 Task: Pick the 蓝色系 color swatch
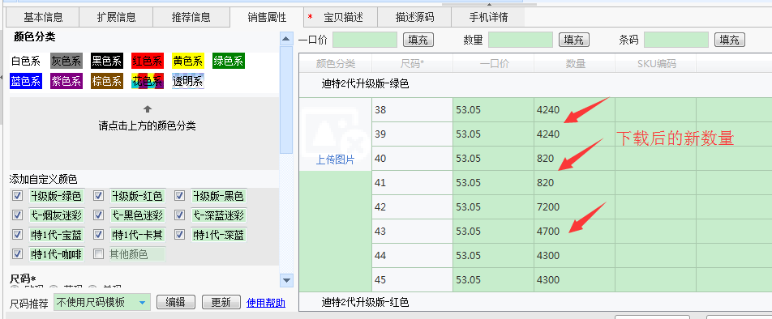(26, 81)
